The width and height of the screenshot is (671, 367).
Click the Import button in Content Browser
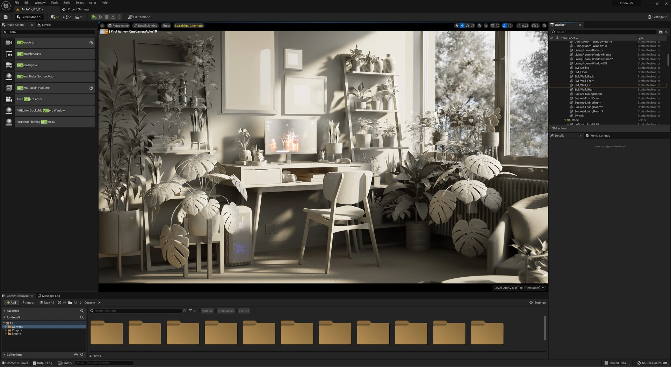(29, 303)
